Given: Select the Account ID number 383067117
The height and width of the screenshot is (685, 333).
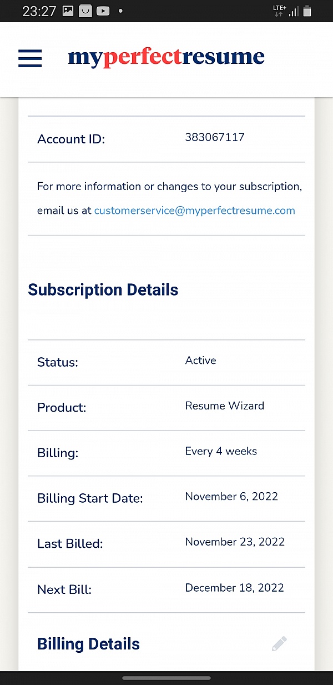Looking at the screenshot, I should (215, 137).
